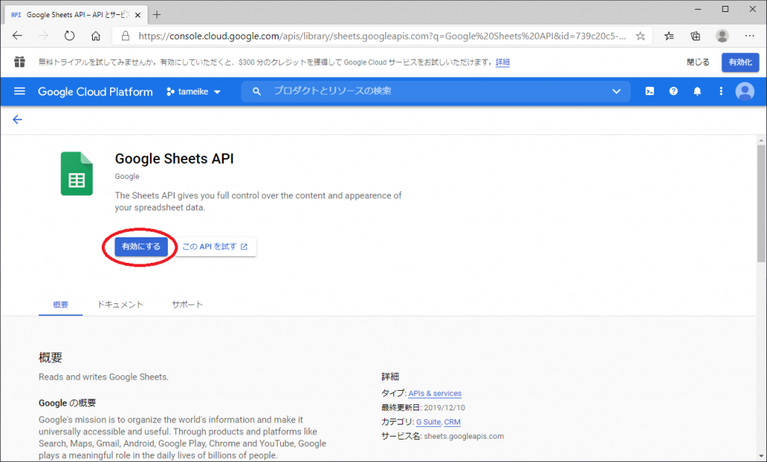
Task: Open the APIs & services link
Action: pos(434,393)
